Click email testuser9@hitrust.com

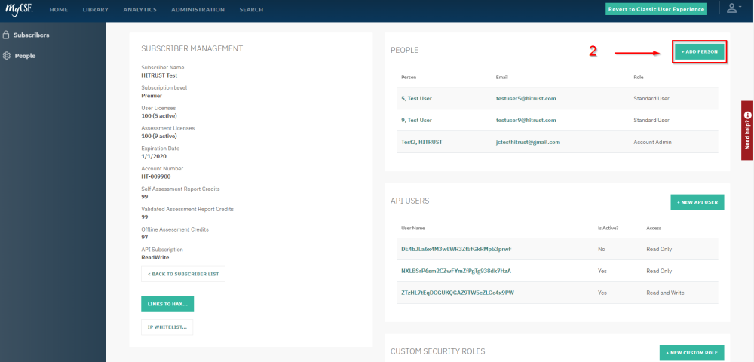pyautogui.click(x=526, y=120)
